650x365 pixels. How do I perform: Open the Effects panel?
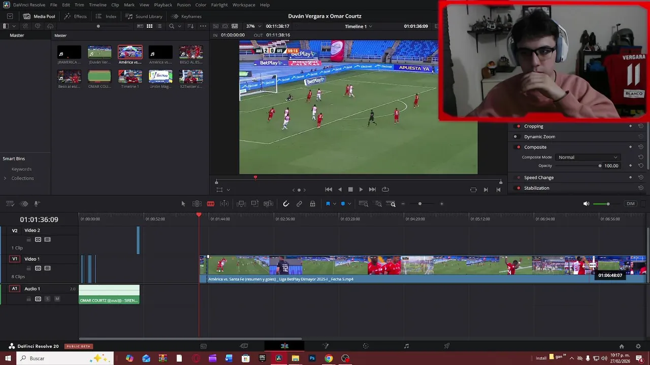tap(75, 16)
